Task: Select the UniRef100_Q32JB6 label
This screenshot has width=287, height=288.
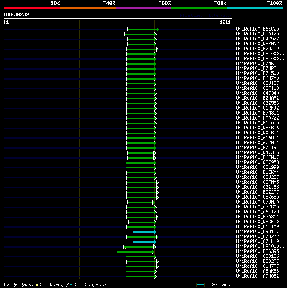Action: 257,187
